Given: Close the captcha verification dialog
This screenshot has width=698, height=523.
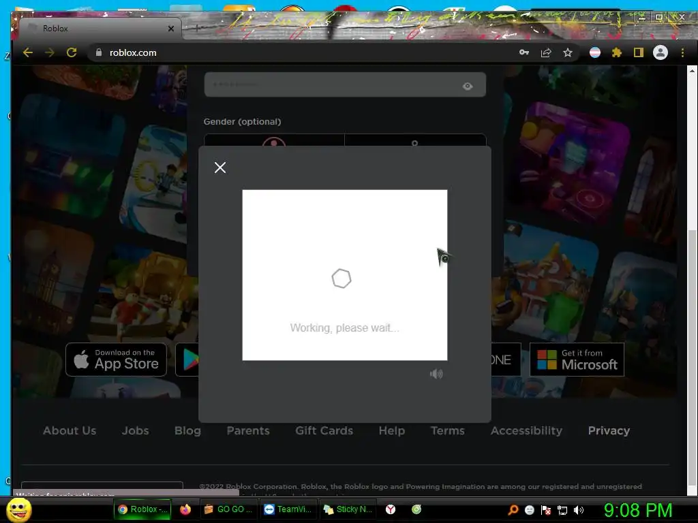Looking at the screenshot, I should tap(220, 168).
